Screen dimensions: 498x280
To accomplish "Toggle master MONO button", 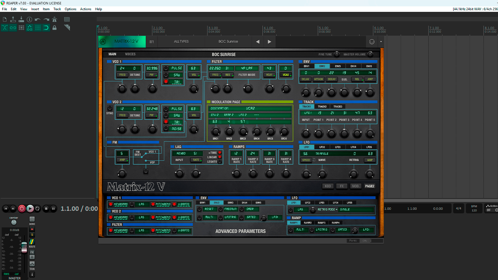I will coord(32,219).
